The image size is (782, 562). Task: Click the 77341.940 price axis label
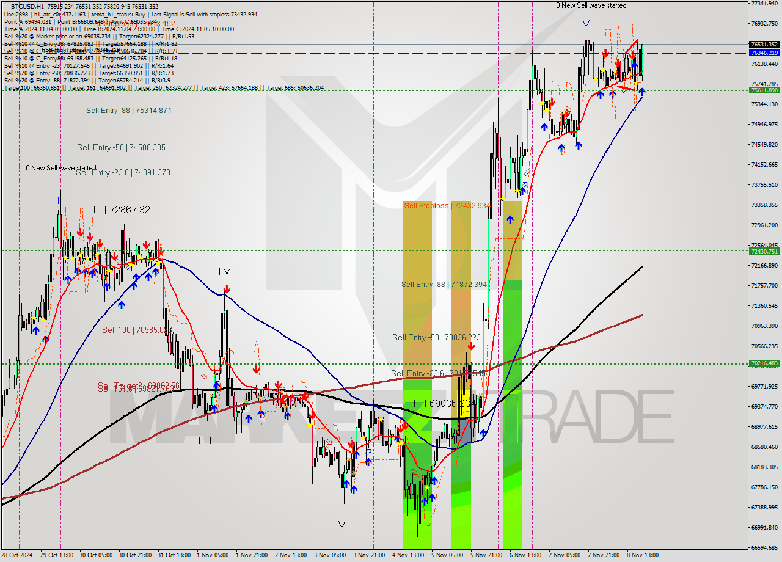pos(764,4)
